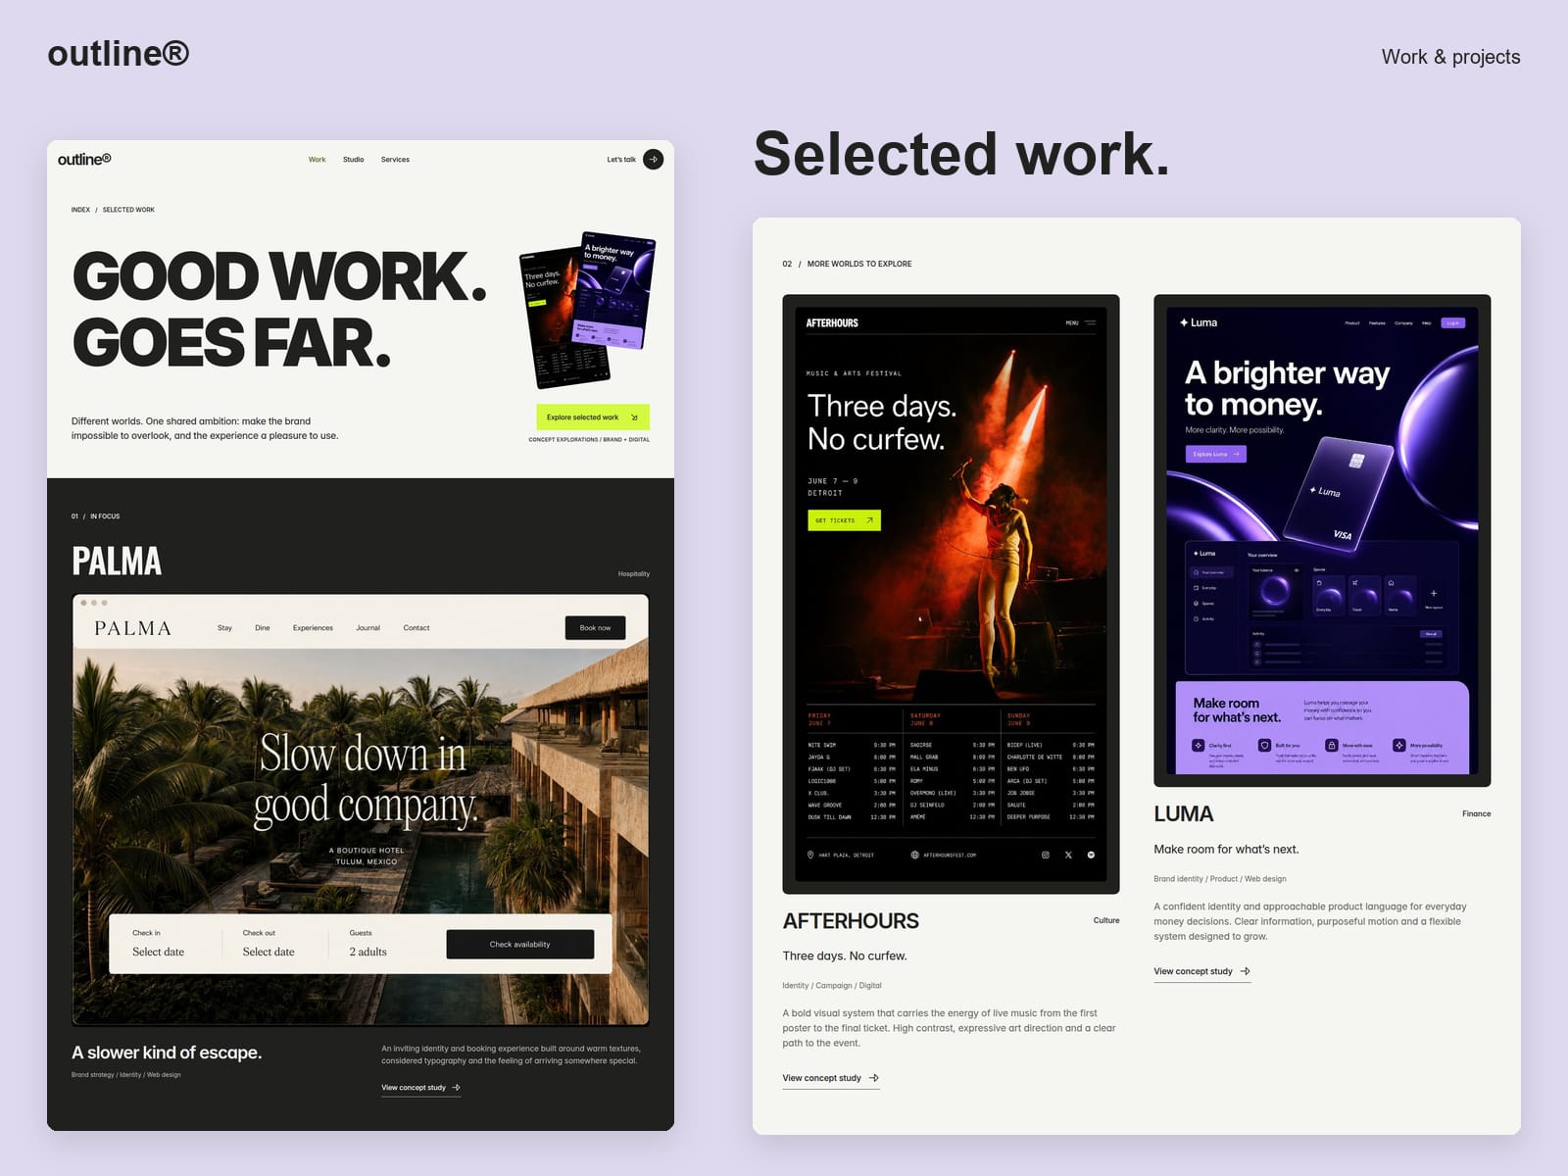
Task: Click the 'Finance' category label
Action: 1476,813
